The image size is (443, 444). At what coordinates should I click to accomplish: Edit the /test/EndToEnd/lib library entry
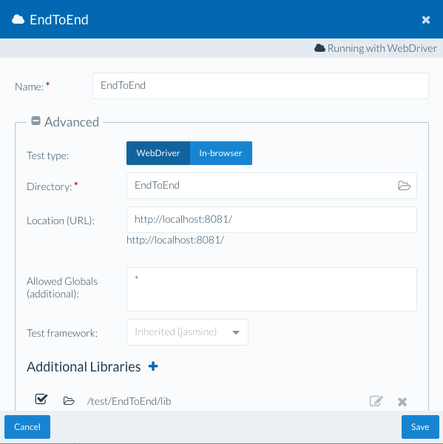pos(376,401)
